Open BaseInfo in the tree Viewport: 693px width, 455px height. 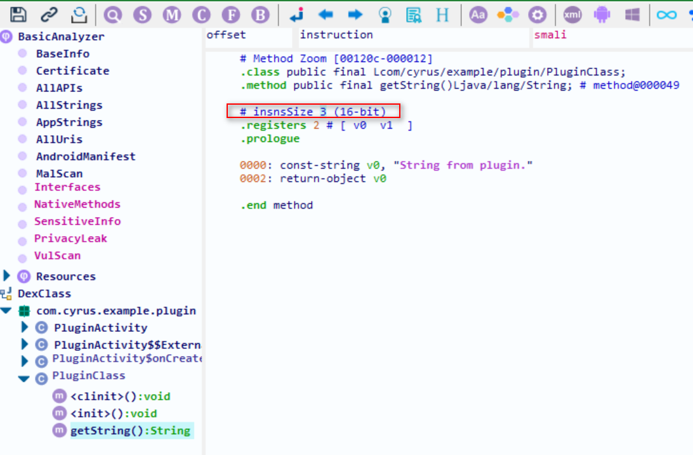62,53
